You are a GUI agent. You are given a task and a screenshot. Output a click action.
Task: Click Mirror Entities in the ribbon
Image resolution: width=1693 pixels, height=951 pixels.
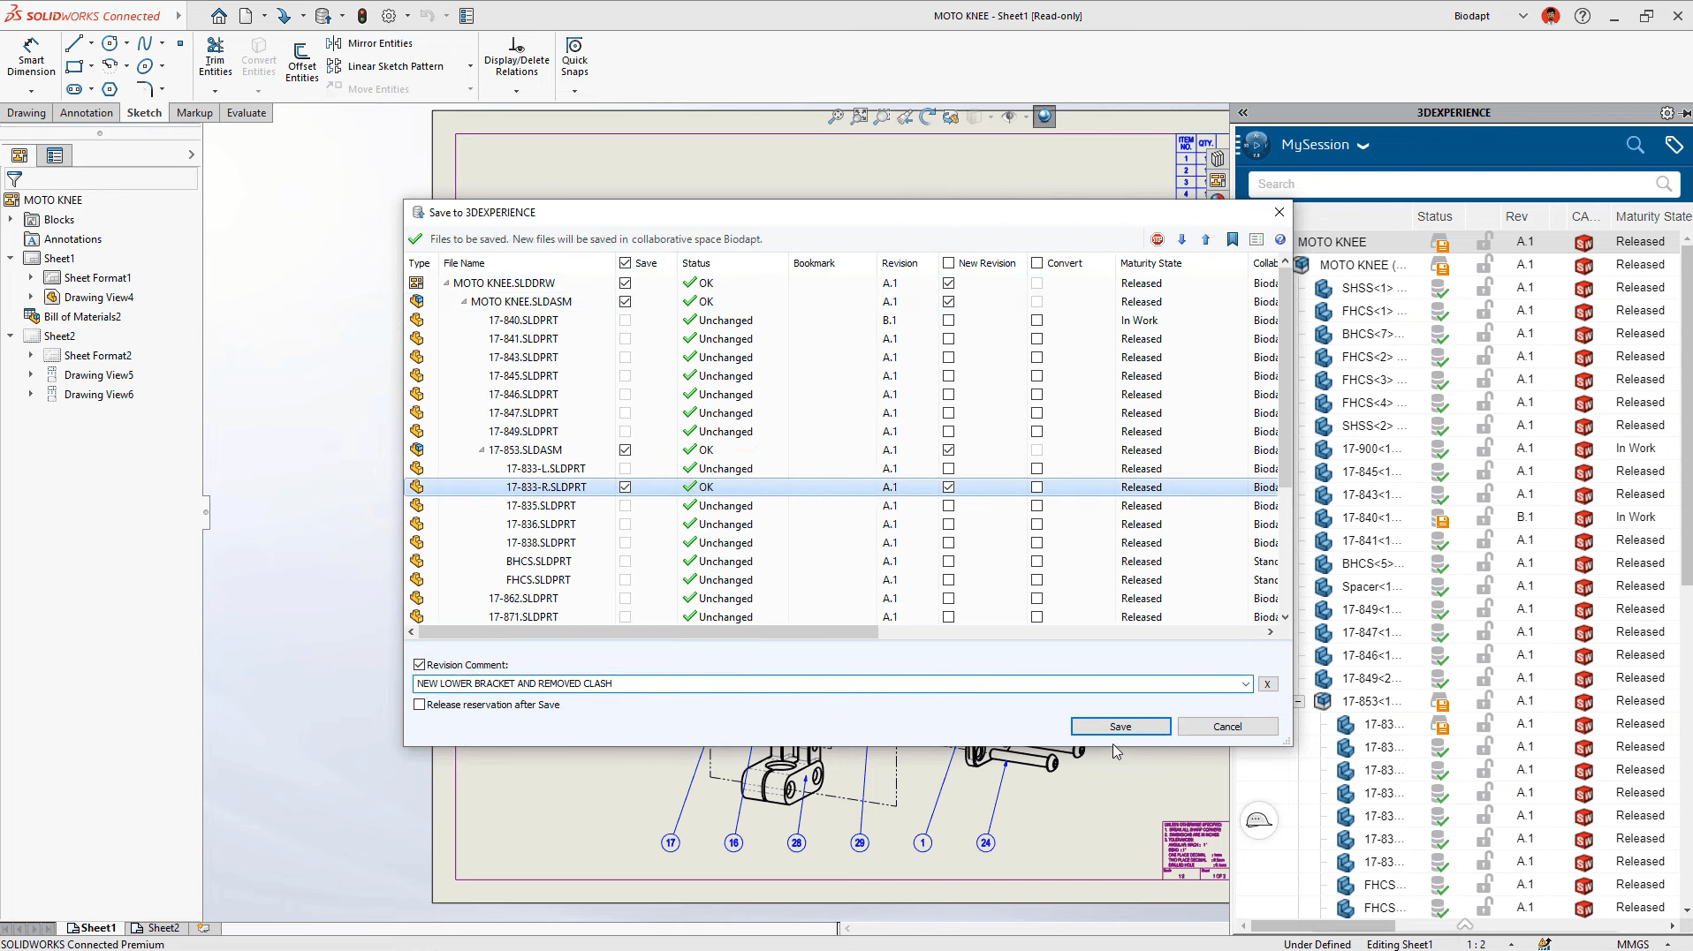369,43
